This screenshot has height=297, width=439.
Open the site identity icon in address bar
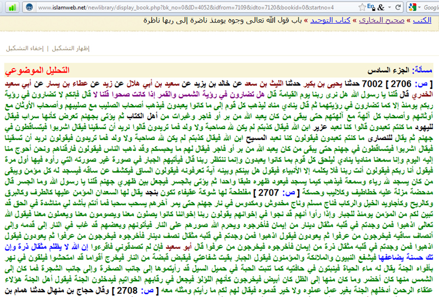(29, 7)
